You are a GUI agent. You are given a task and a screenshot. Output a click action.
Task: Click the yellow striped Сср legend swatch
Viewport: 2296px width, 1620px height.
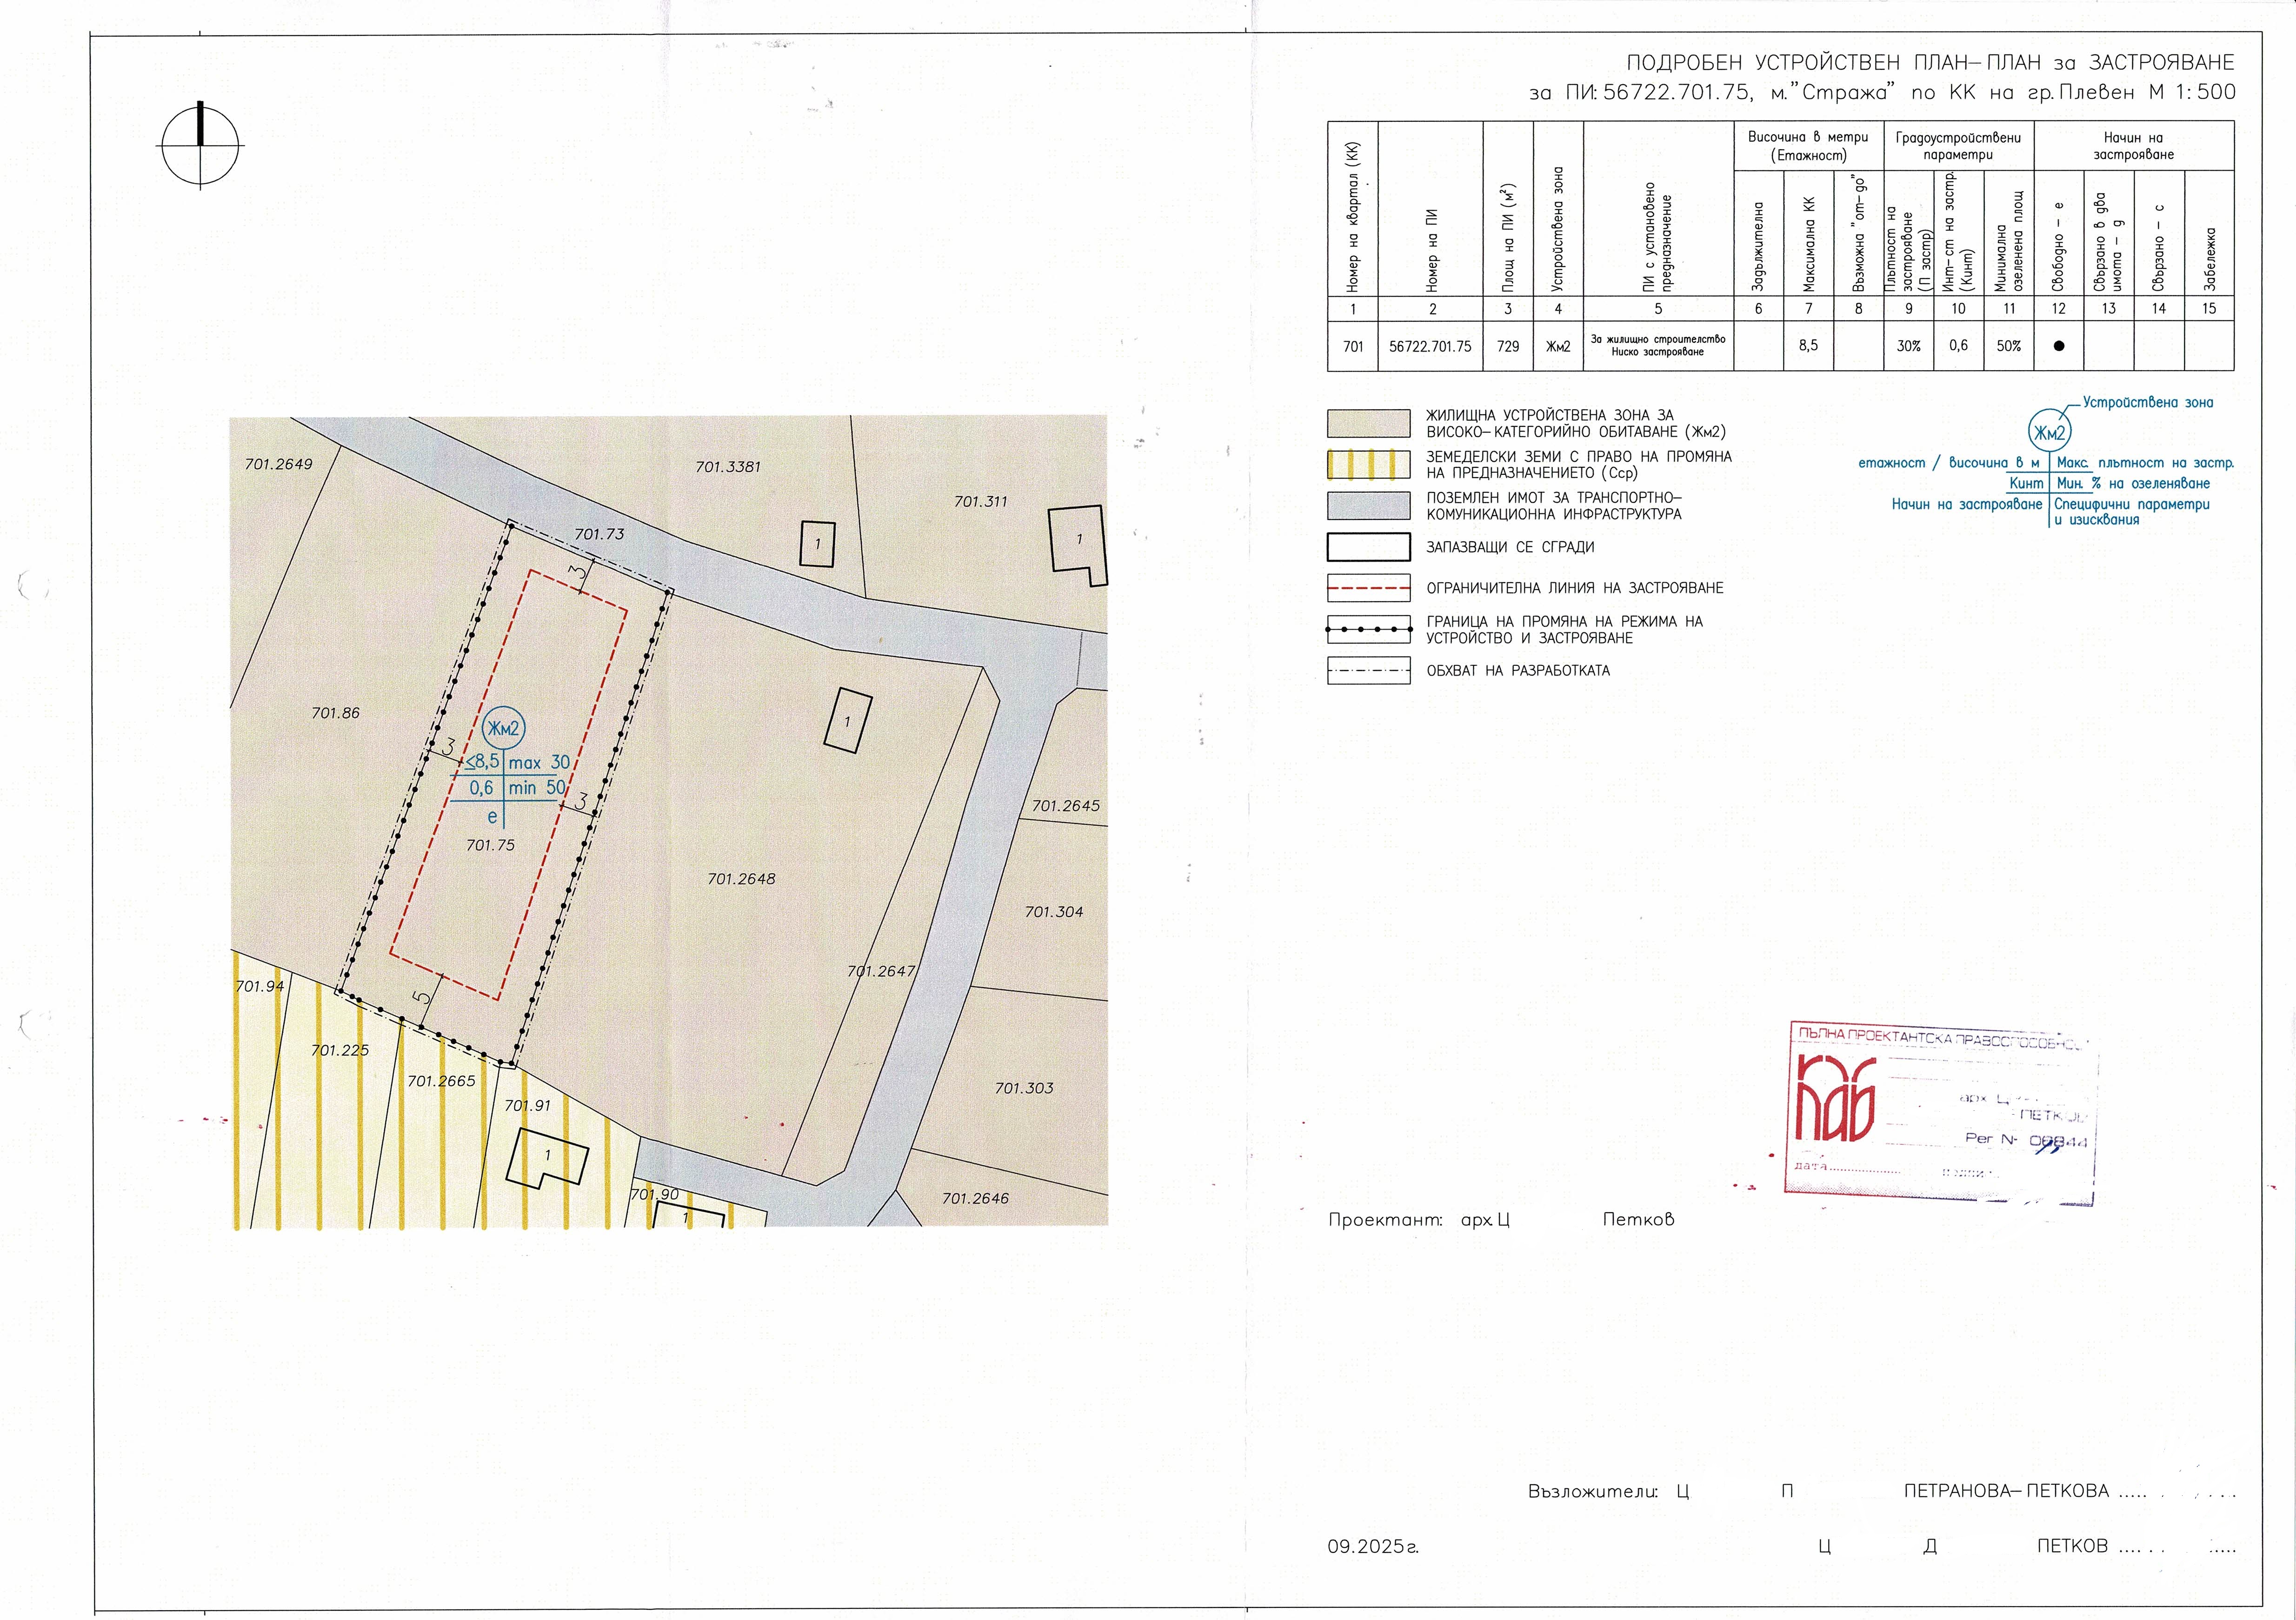pyautogui.click(x=1368, y=465)
